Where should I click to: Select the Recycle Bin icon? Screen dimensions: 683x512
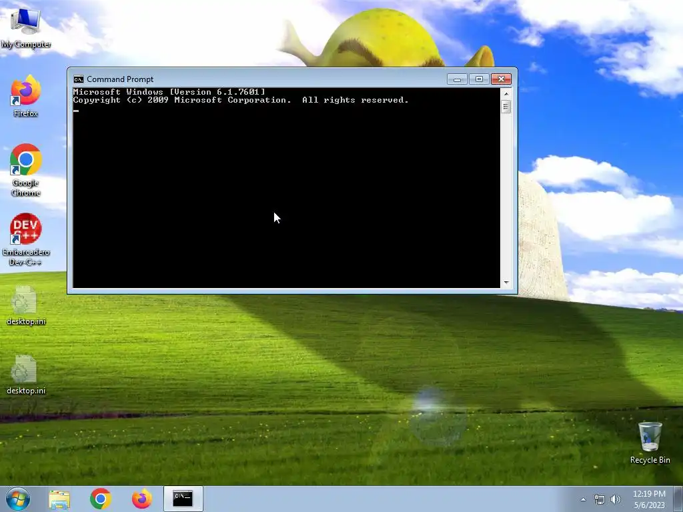tap(650, 443)
